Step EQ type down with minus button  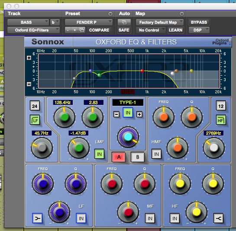coord(116,114)
